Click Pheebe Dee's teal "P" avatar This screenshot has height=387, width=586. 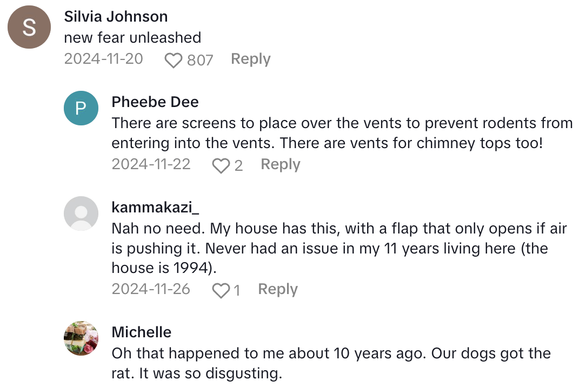pyautogui.click(x=81, y=109)
